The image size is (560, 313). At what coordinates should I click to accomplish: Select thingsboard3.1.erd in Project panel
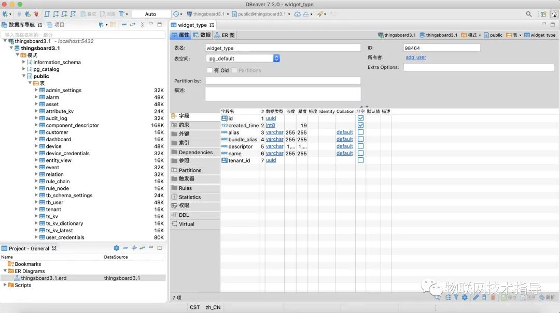[44, 278]
